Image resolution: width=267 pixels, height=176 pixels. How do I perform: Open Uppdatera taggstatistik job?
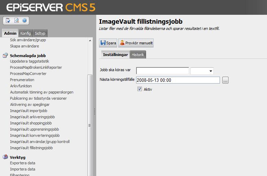tap(30, 61)
